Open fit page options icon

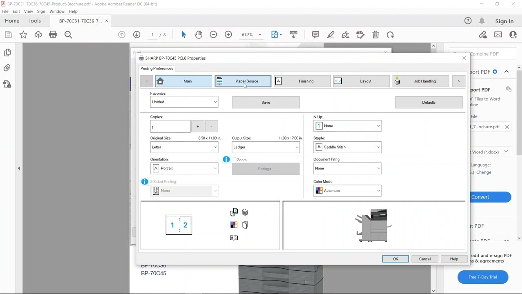276,35
